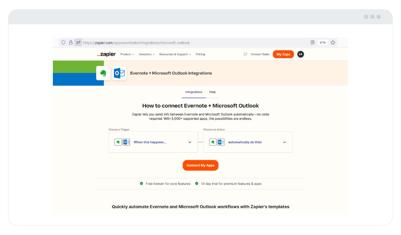Click the Connect My Apps button
This screenshot has width=401, height=235.
200,165
